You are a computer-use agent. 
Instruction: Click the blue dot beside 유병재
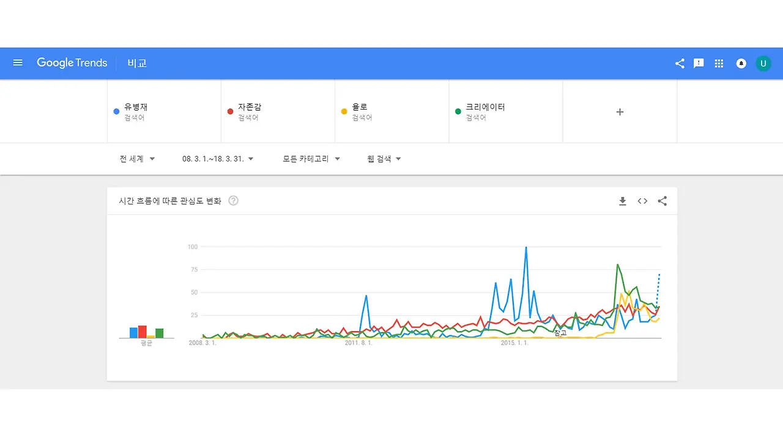[116, 111]
